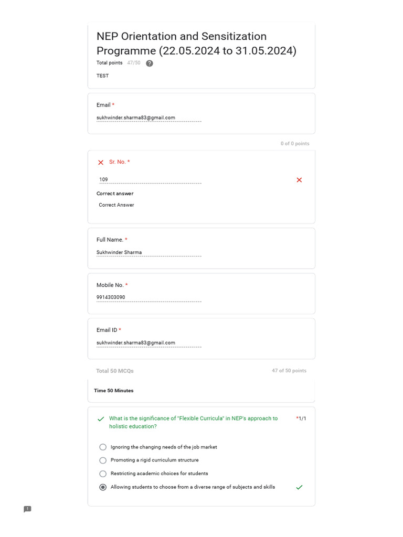Click the 'Time 50 Minutes' description text
The width and height of the screenshot is (403, 537).
(114, 391)
